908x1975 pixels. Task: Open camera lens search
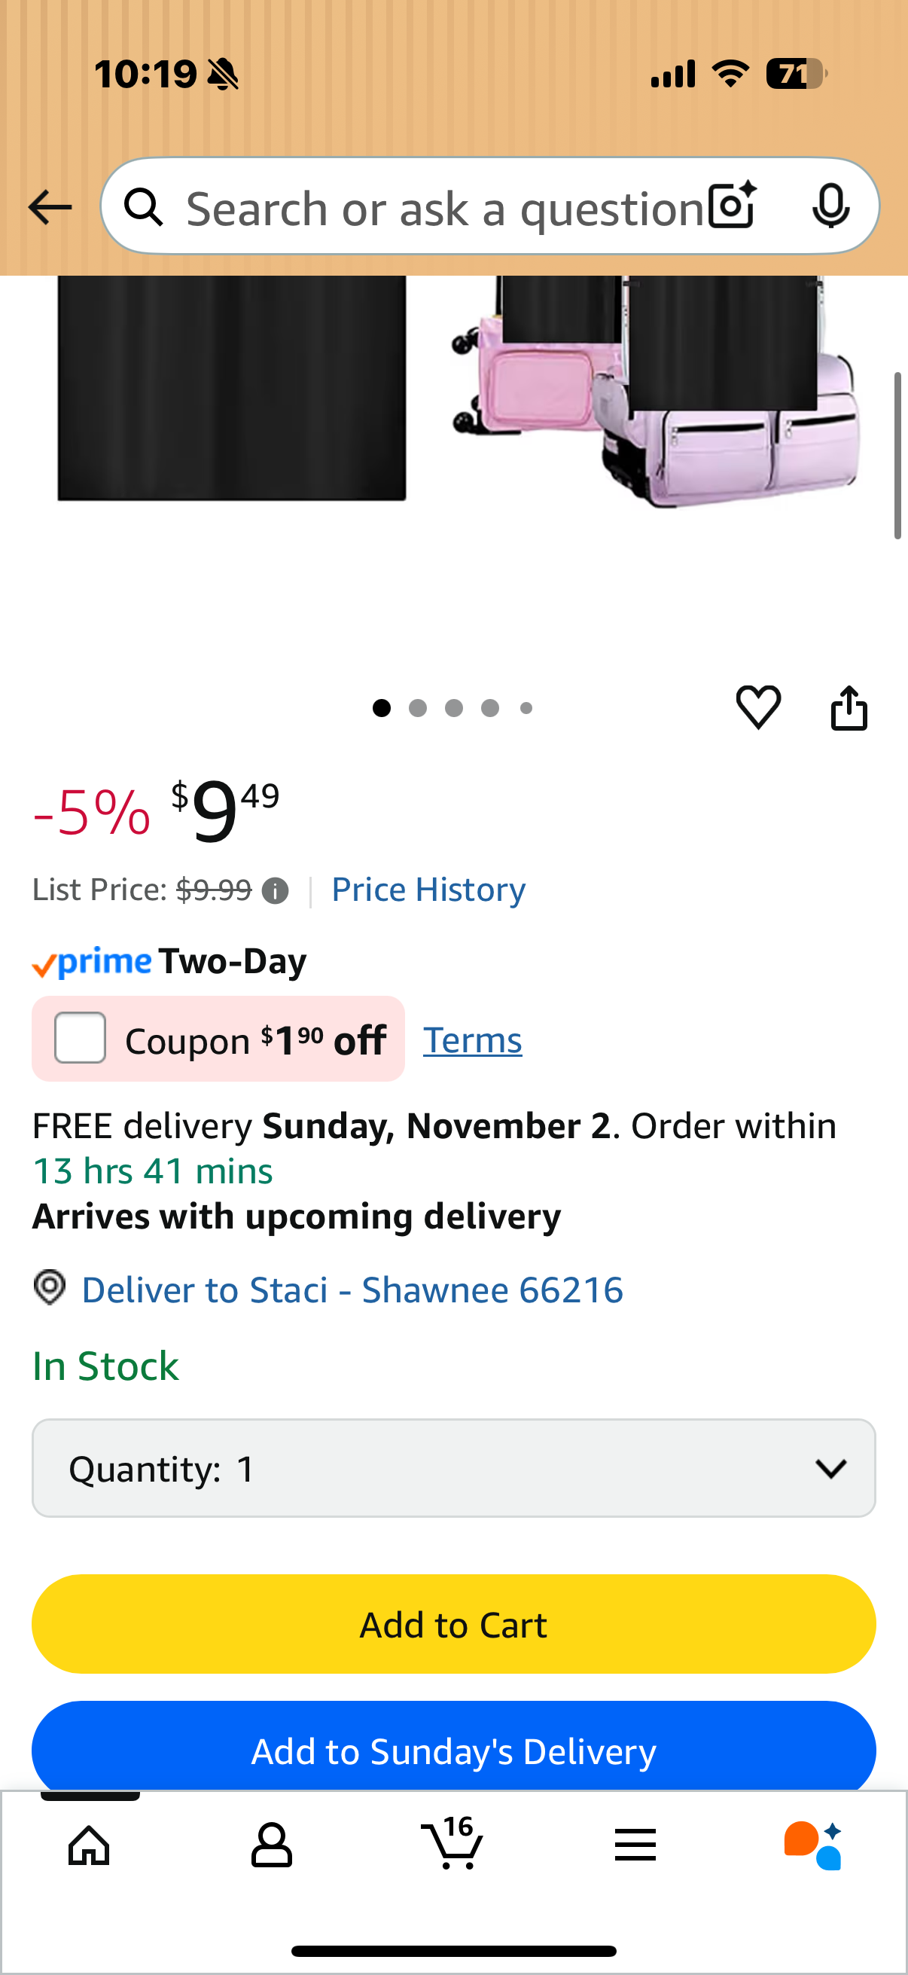click(x=732, y=206)
